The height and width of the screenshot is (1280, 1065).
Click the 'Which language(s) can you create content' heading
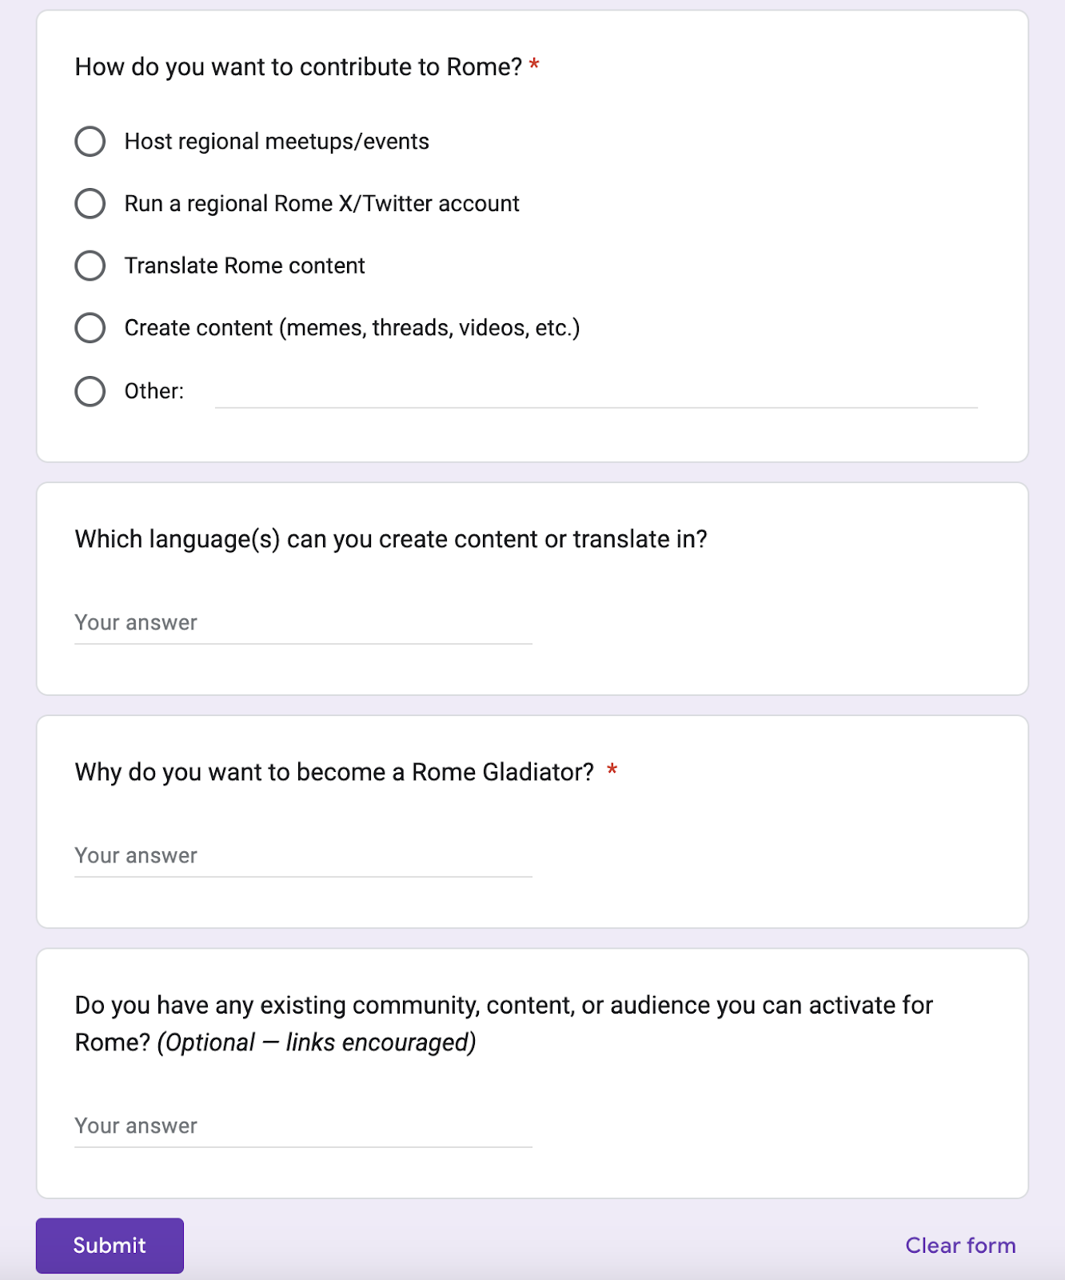(x=391, y=540)
